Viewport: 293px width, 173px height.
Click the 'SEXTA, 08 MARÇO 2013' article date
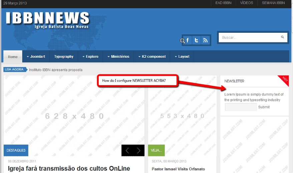tap(169, 161)
